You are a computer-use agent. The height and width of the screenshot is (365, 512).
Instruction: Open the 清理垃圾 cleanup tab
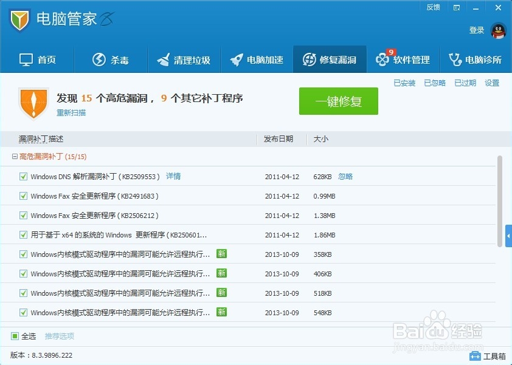[184, 60]
